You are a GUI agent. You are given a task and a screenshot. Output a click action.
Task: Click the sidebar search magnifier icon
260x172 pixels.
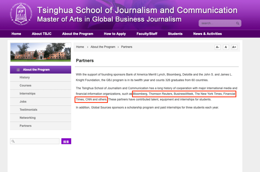(x=13, y=141)
